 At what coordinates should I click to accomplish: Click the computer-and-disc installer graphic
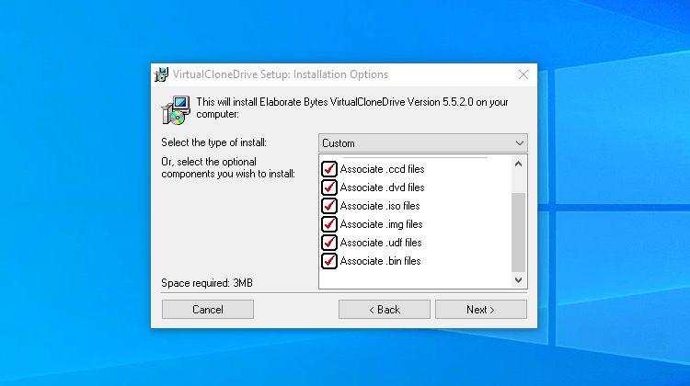click(x=176, y=110)
